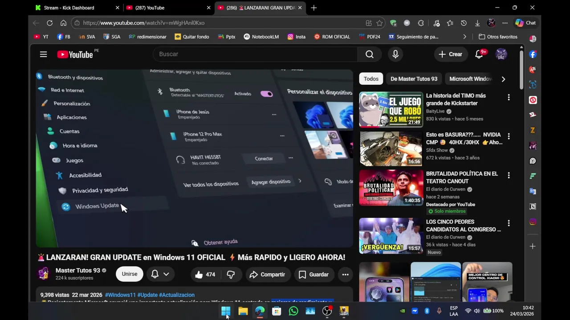Open options for 'LOS CINCO PEORES CANDIDATOS' video
Screen dimensions: 570x320
509,224
